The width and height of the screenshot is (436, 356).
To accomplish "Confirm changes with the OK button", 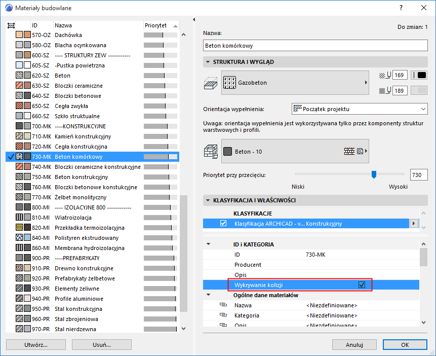I will pyautogui.click(x=405, y=344).
